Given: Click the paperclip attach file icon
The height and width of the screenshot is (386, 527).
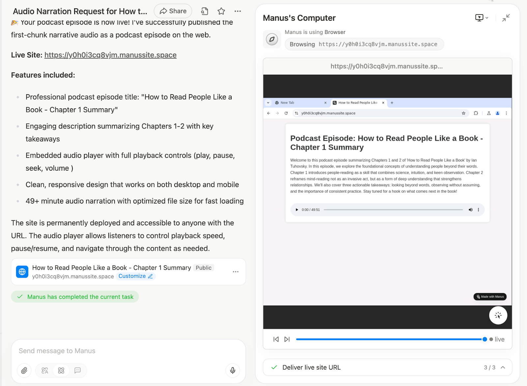Looking at the screenshot, I should click(24, 371).
